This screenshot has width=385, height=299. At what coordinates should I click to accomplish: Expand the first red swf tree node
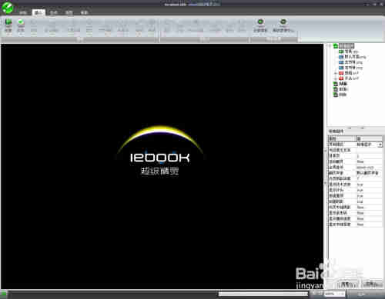(336, 73)
